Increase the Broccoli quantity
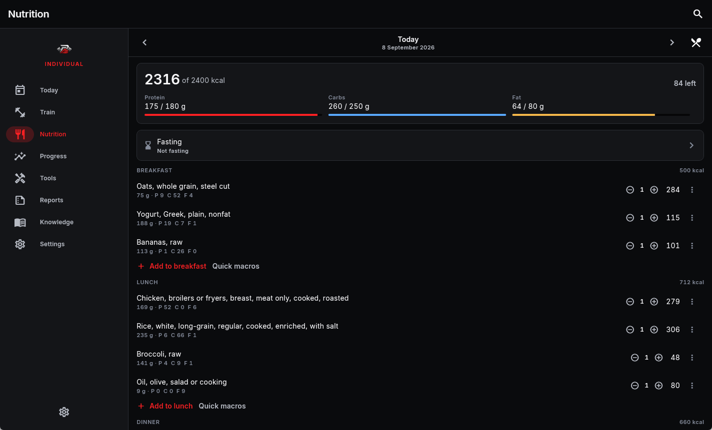 point(658,358)
